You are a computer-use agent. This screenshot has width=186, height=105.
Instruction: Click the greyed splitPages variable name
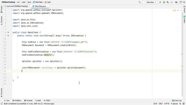[x=47, y=68]
